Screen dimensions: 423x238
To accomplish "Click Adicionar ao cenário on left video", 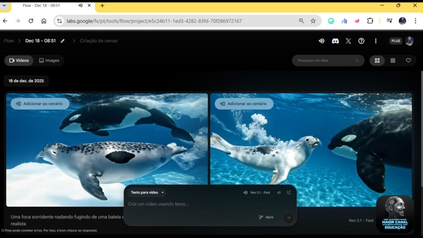I will click(x=39, y=104).
